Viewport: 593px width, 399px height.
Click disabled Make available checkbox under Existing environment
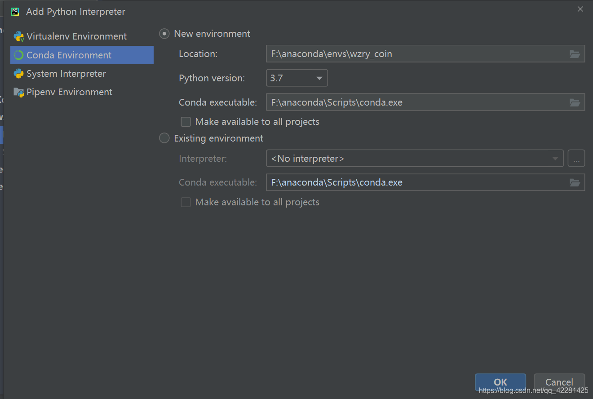pyautogui.click(x=186, y=202)
